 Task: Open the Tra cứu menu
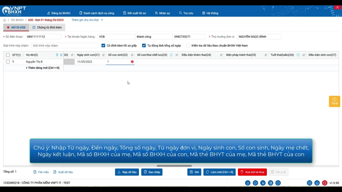pos(186,13)
